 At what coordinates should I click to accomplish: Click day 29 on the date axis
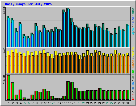coord(120,103)
